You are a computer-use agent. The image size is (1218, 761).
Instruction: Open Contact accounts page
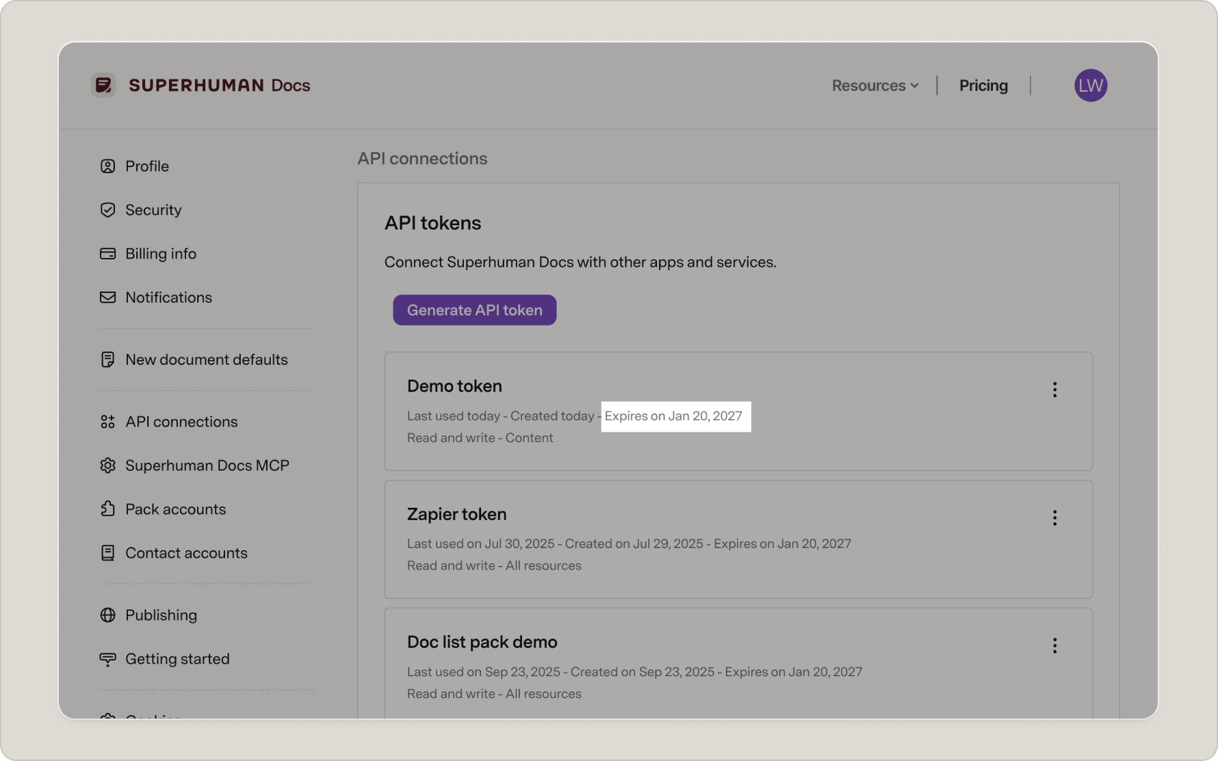(x=186, y=553)
